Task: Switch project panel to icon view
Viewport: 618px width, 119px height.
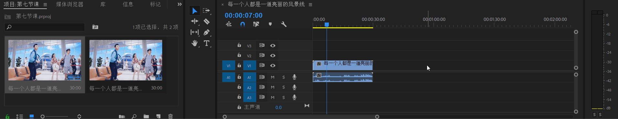Action: coord(32,116)
